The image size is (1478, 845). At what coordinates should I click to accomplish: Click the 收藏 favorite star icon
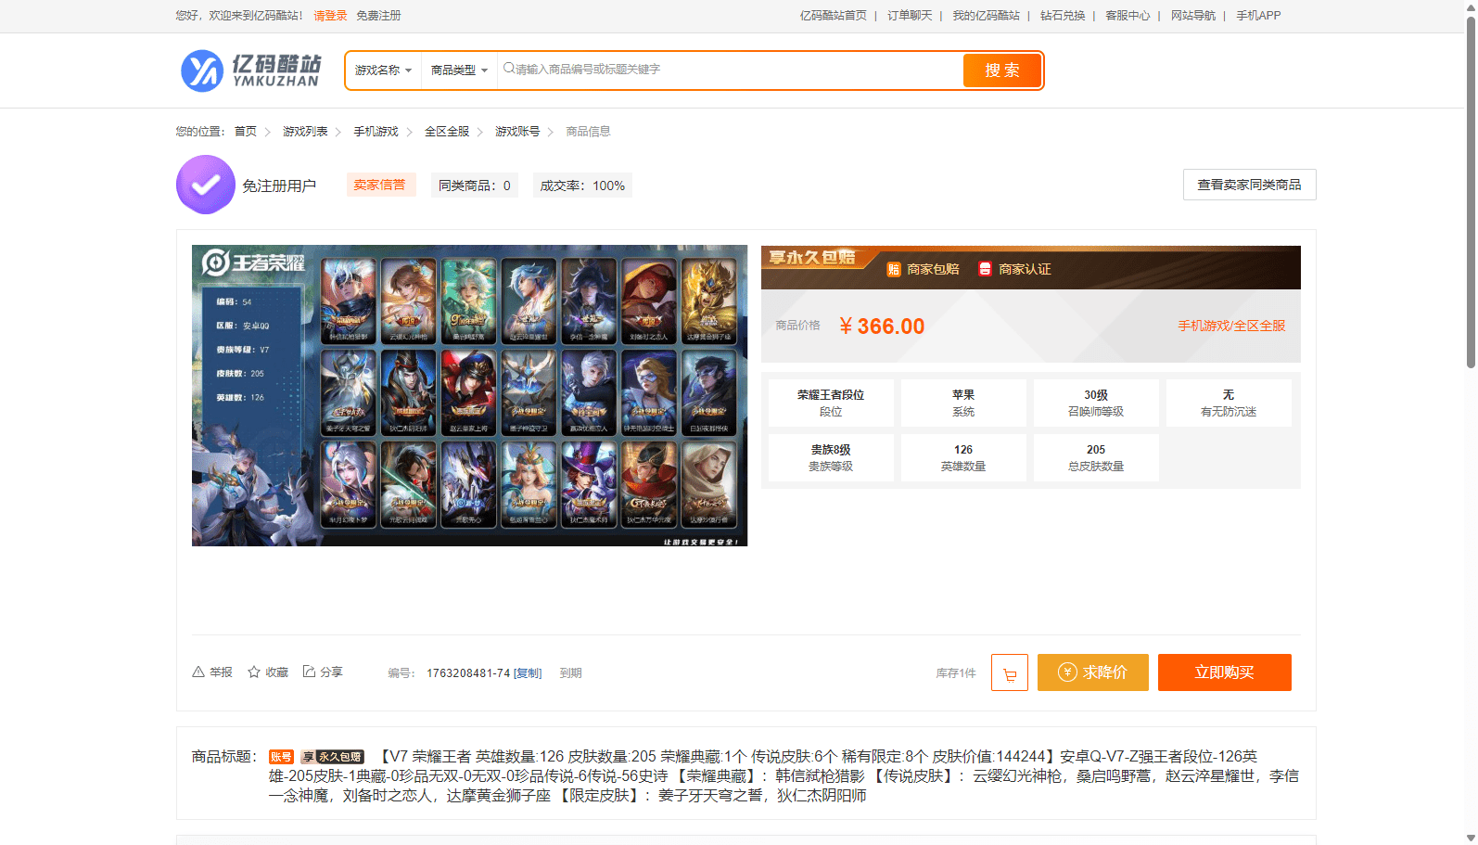(x=254, y=672)
